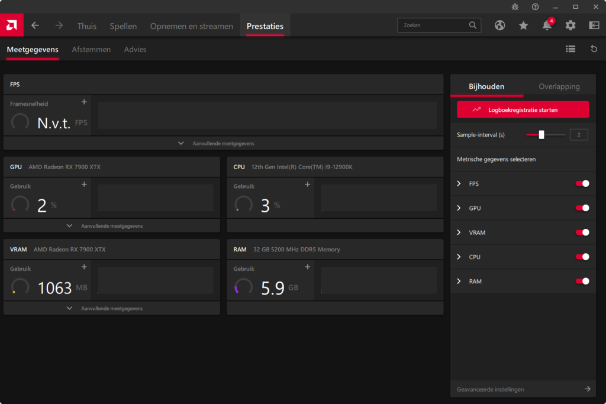Open the Thuis tab
This screenshot has width=606, height=404.
[x=87, y=26]
